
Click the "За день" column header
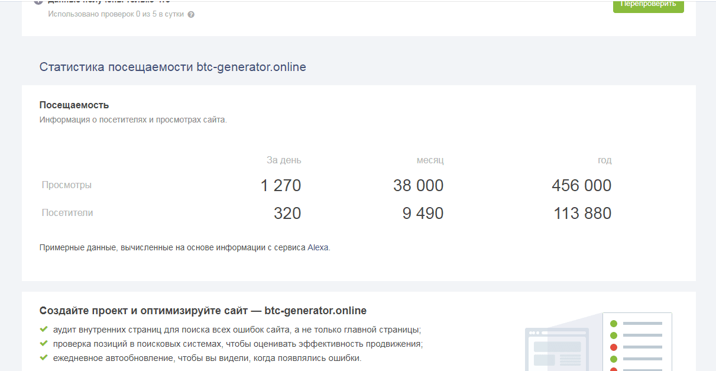pyautogui.click(x=283, y=160)
